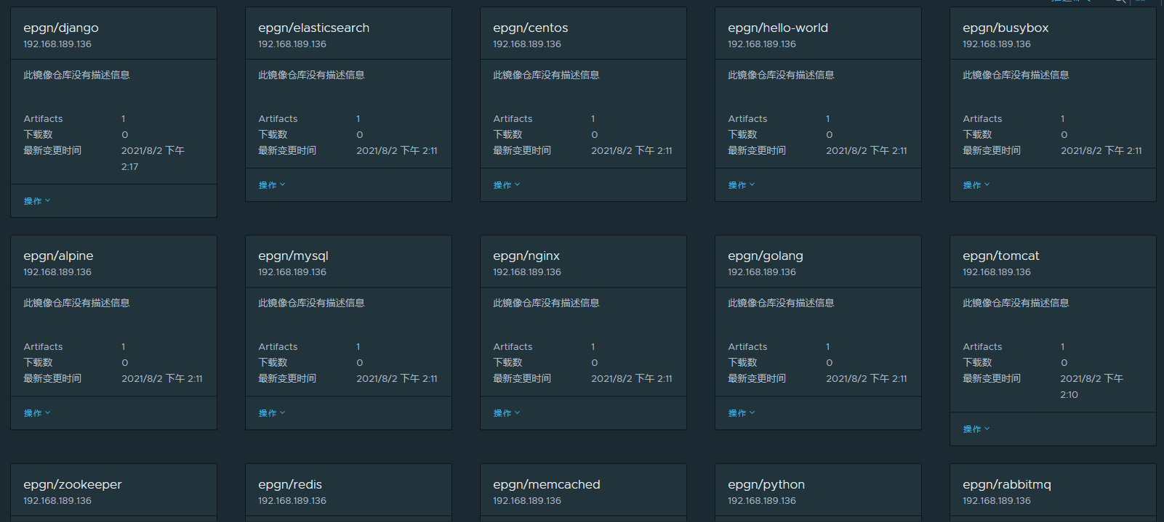Click the epgn/mysql card description text

pyautogui.click(x=311, y=303)
